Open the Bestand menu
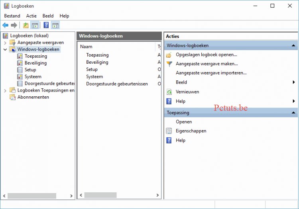Viewport: 299px width, 209px height. [12, 16]
